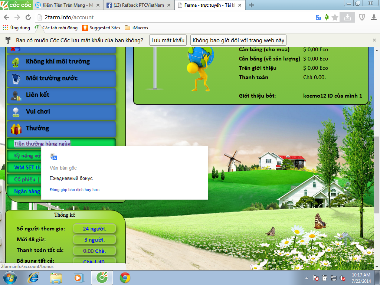This screenshot has width=380, height=285.
Task: Click Không bao giờ đối với trang web này
Action: pos(239,40)
